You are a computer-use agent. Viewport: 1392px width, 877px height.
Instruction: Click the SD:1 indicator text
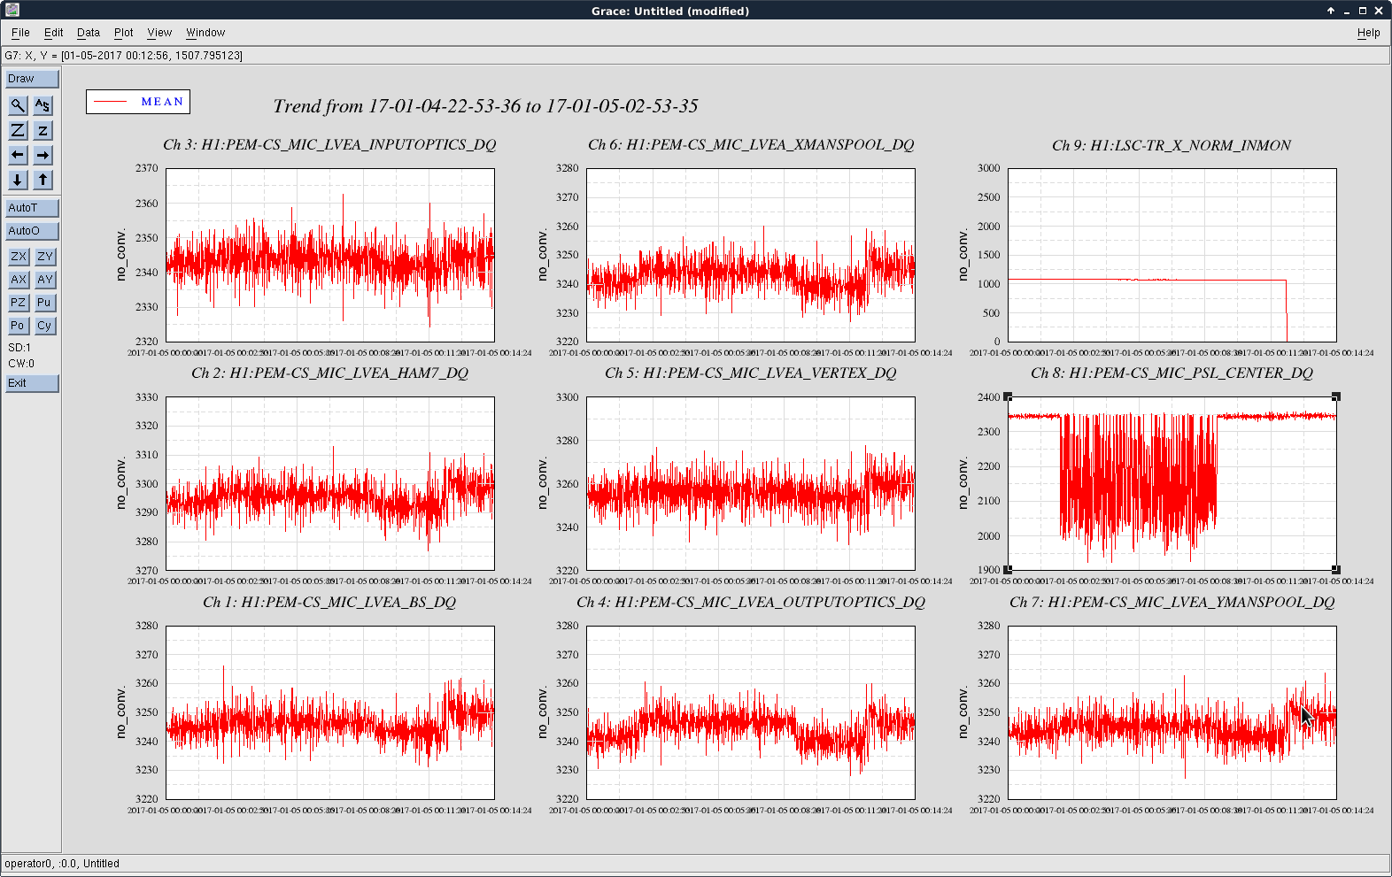click(x=19, y=348)
